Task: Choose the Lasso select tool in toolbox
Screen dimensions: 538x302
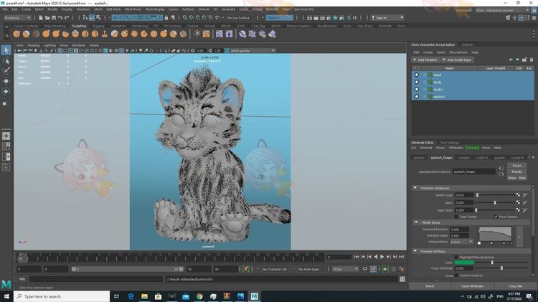Action: 6,61
